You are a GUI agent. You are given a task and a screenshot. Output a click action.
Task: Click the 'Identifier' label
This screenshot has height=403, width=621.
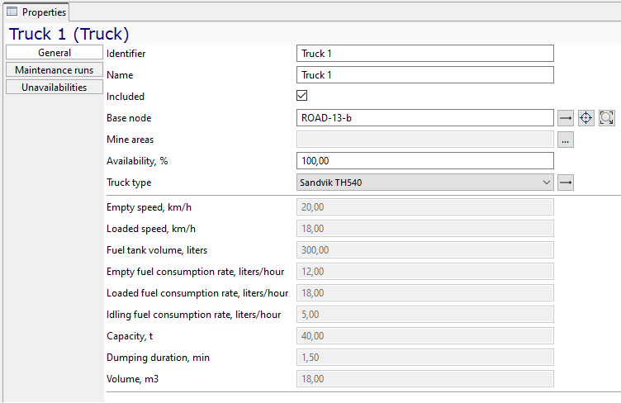coord(126,54)
